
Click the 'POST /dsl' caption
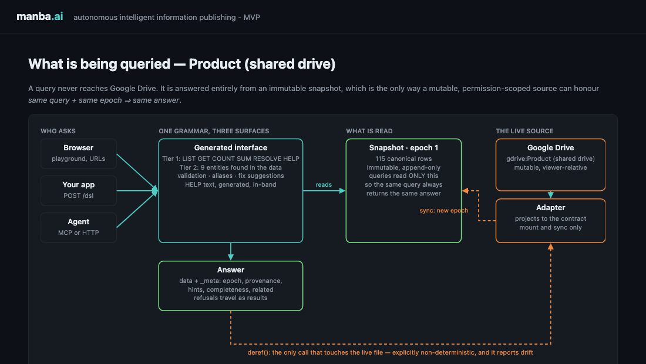click(x=78, y=196)
